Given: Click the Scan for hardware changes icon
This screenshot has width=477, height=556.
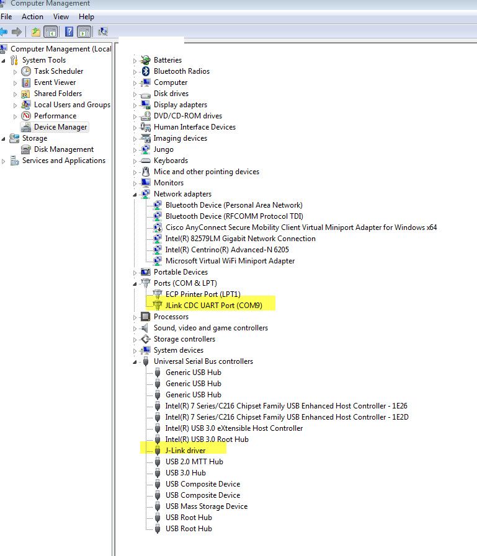Looking at the screenshot, I should (x=102, y=32).
